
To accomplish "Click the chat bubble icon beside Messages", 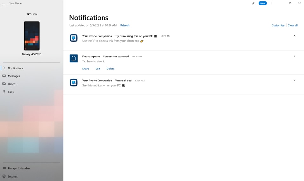I will click(x=4, y=76).
